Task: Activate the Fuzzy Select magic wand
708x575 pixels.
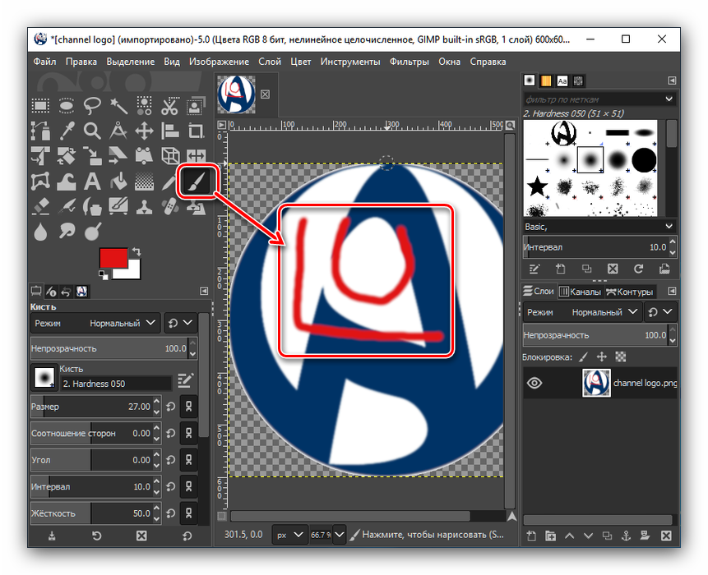Action: 118,106
